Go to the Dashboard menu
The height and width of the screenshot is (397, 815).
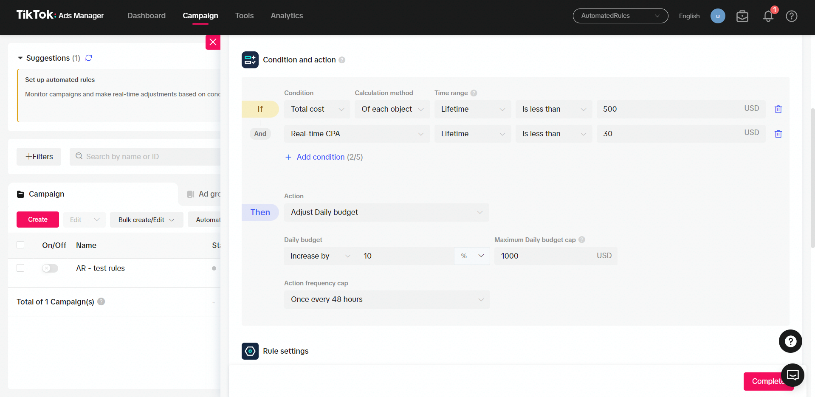(147, 16)
